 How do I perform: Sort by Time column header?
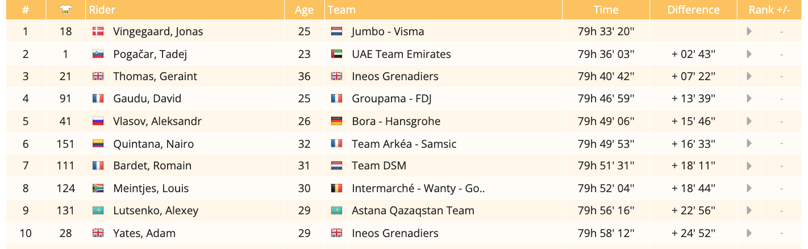[606, 10]
